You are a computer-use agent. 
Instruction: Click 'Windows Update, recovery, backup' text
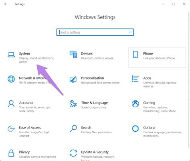(x=98, y=158)
